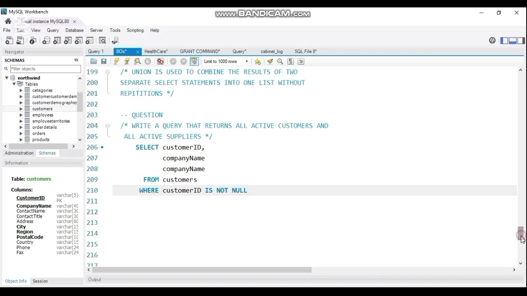Switch to Administration tab
527x296 pixels.
(19, 153)
